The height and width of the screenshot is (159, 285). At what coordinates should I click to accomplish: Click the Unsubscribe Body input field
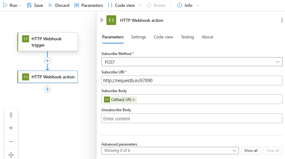coord(192,119)
